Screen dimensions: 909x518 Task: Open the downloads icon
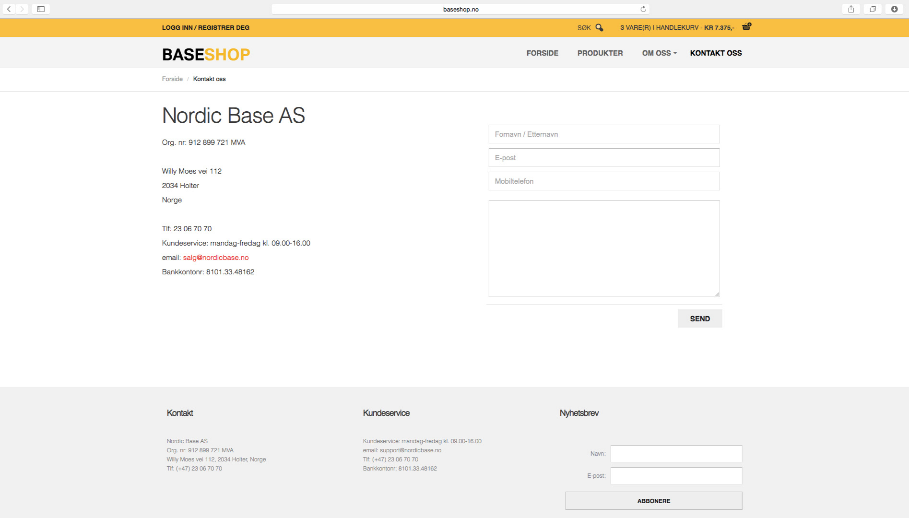tap(895, 9)
